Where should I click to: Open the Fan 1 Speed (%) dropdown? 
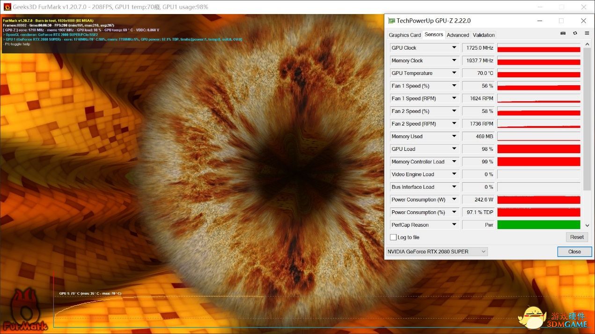[x=454, y=86]
